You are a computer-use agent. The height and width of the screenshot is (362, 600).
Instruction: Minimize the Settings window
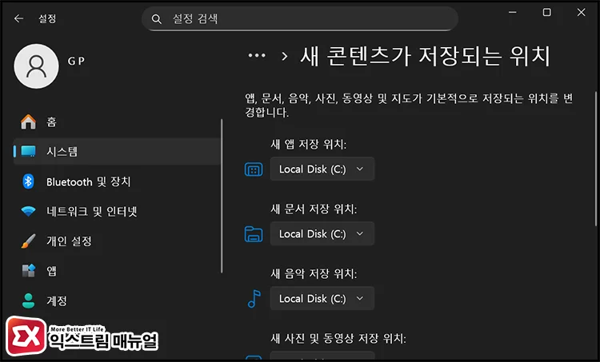pyautogui.click(x=513, y=12)
